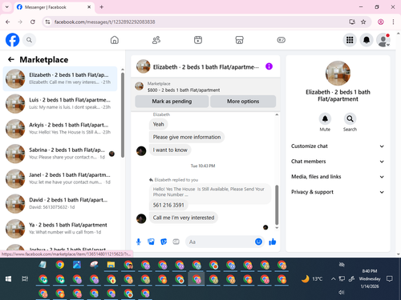The width and height of the screenshot is (401, 300).
Task: Expand Chat members section
Action: click(338, 162)
